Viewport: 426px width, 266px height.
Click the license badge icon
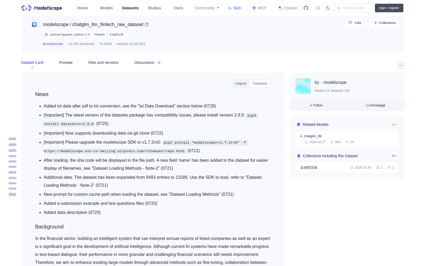tap(46, 35)
